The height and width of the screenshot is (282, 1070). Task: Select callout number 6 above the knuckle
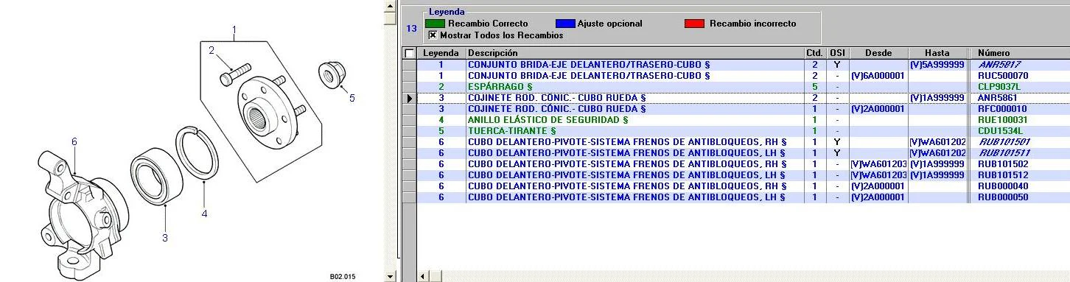[x=74, y=141]
